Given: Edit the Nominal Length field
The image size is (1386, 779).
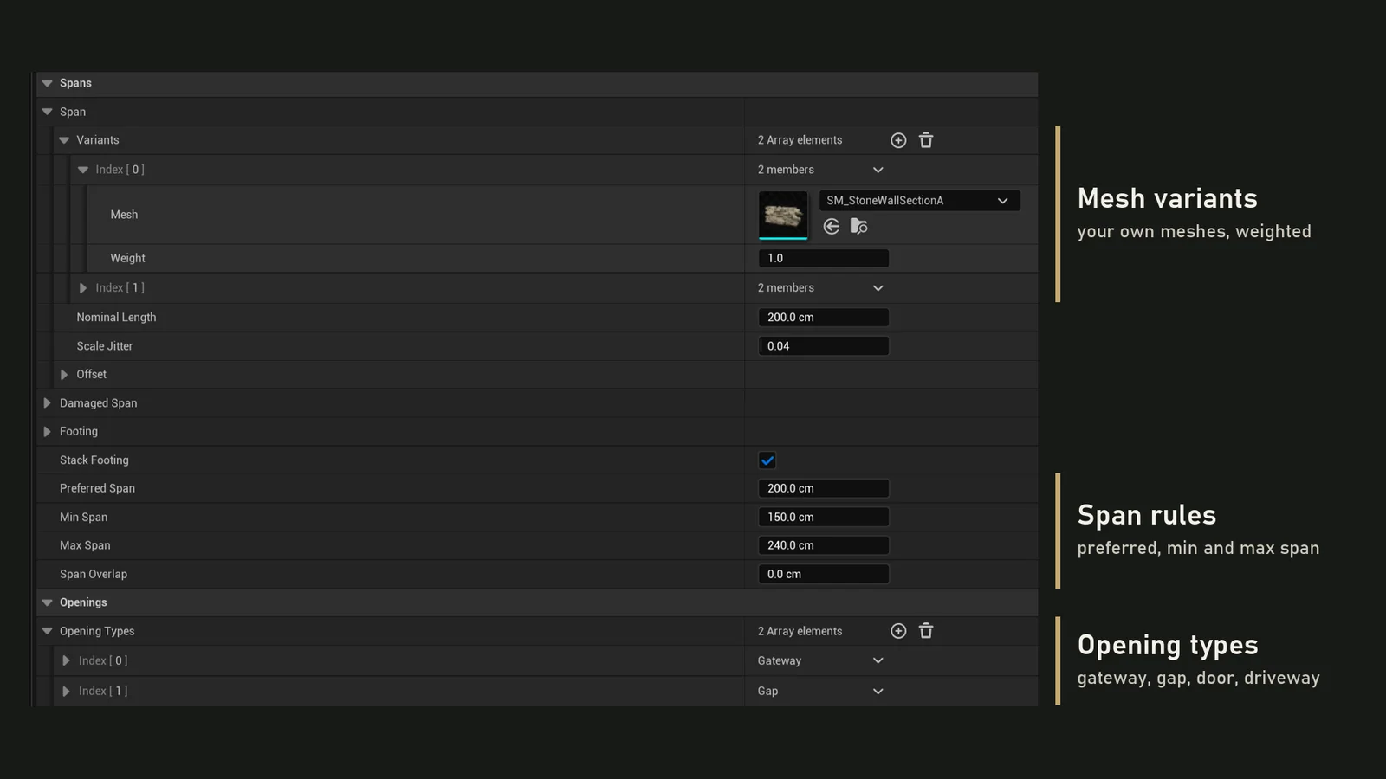Looking at the screenshot, I should pos(824,318).
